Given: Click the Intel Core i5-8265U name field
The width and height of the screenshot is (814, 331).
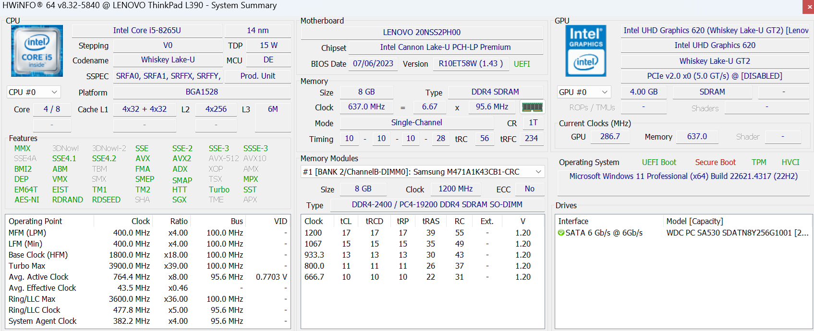Looking at the screenshot, I should (147, 30).
